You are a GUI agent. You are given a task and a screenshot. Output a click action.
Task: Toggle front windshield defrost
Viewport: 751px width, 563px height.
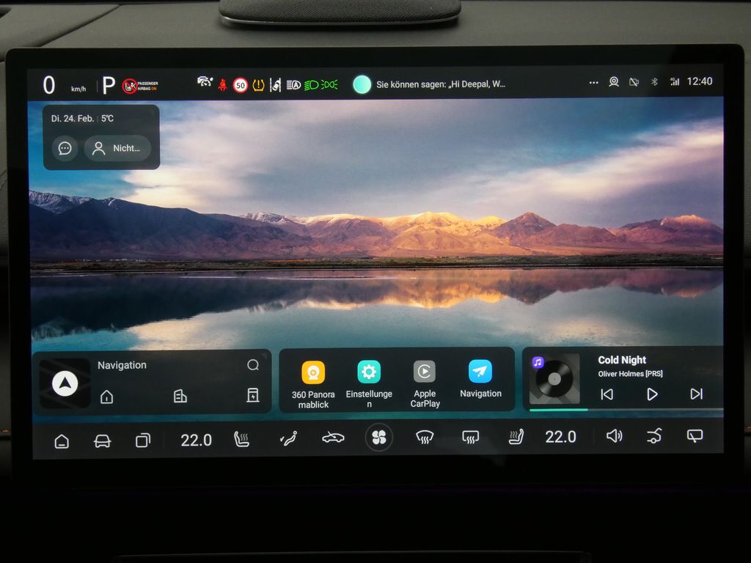coord(425,438)
